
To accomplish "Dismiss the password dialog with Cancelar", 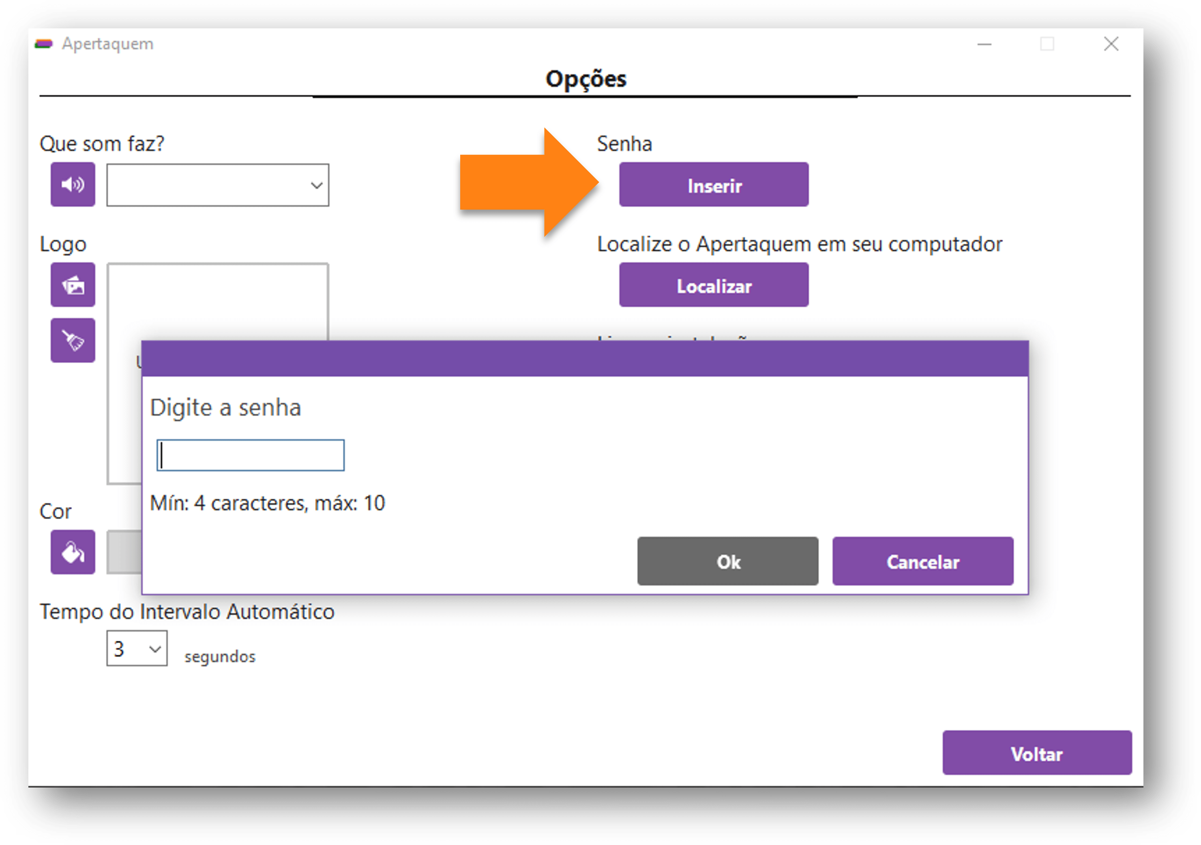I will tap(923, 561).
